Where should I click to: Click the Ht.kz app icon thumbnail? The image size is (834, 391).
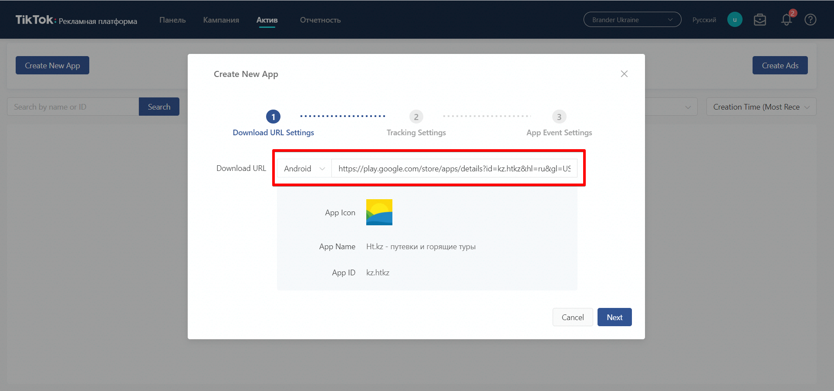point(379,212)
